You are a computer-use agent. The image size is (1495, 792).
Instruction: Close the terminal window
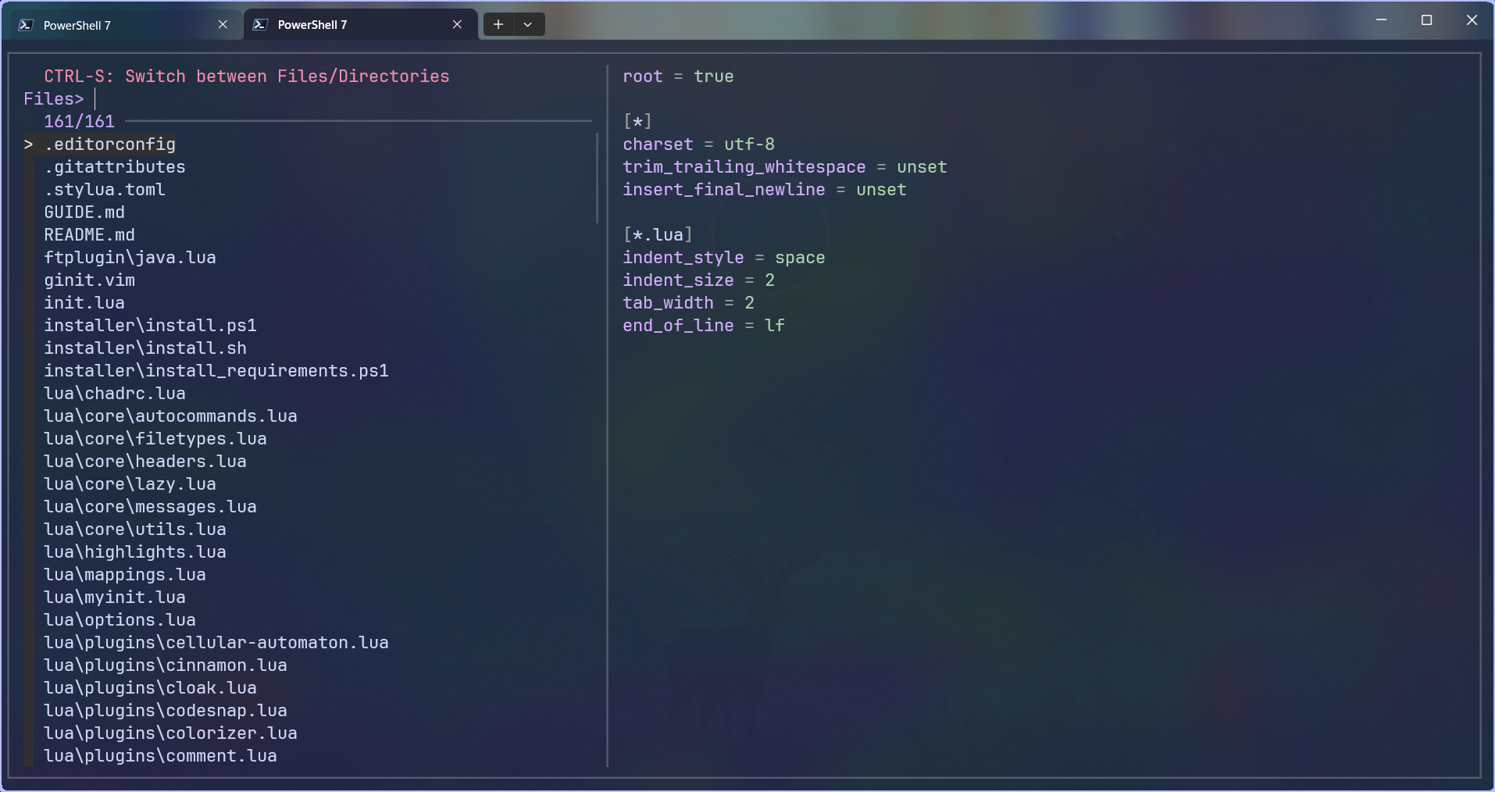pos(1472,20)
